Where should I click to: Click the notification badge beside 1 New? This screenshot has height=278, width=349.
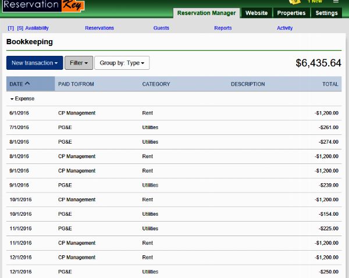coord(297,2)
